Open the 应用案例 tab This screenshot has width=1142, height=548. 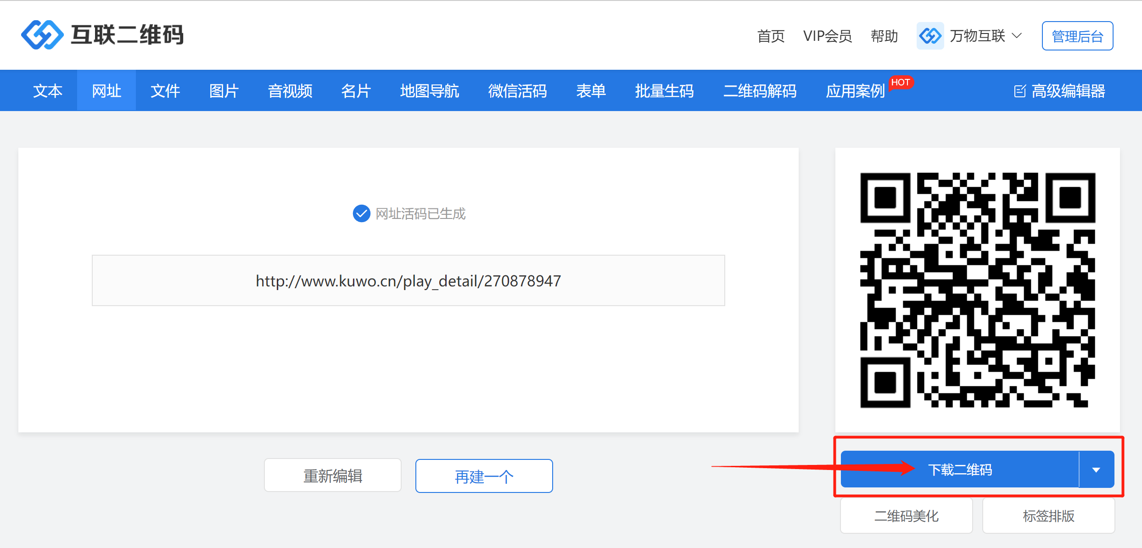(x=856, y=91)
